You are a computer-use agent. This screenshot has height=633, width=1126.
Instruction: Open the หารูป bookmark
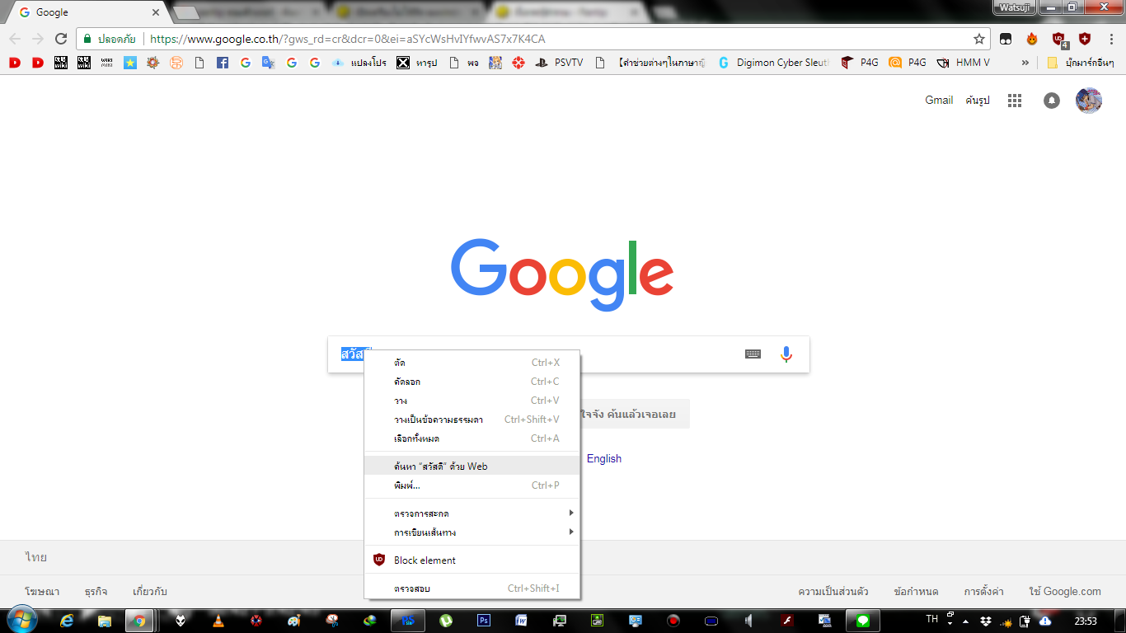coord(416,63)
